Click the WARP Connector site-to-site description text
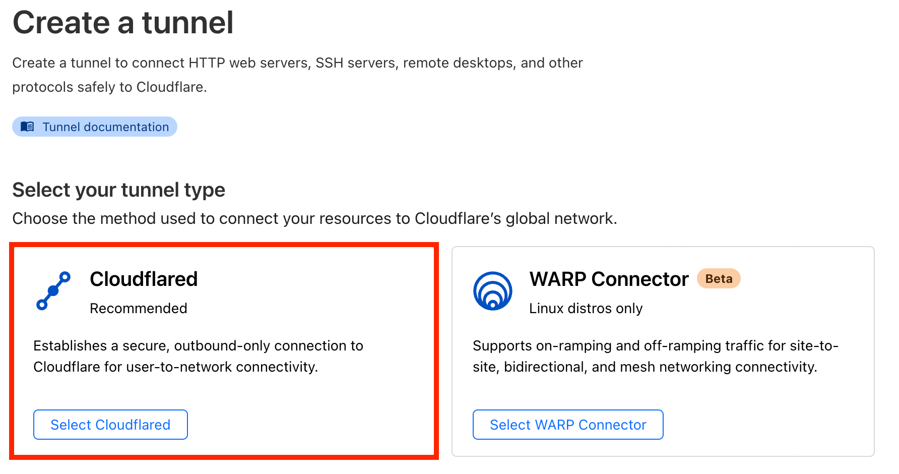899x474 pixels. point(655,356)
